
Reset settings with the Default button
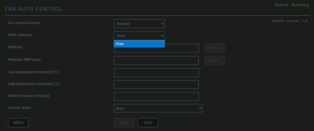tap(19, 123)
